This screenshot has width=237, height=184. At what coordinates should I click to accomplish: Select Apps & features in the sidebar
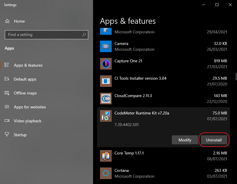(28, 65)
